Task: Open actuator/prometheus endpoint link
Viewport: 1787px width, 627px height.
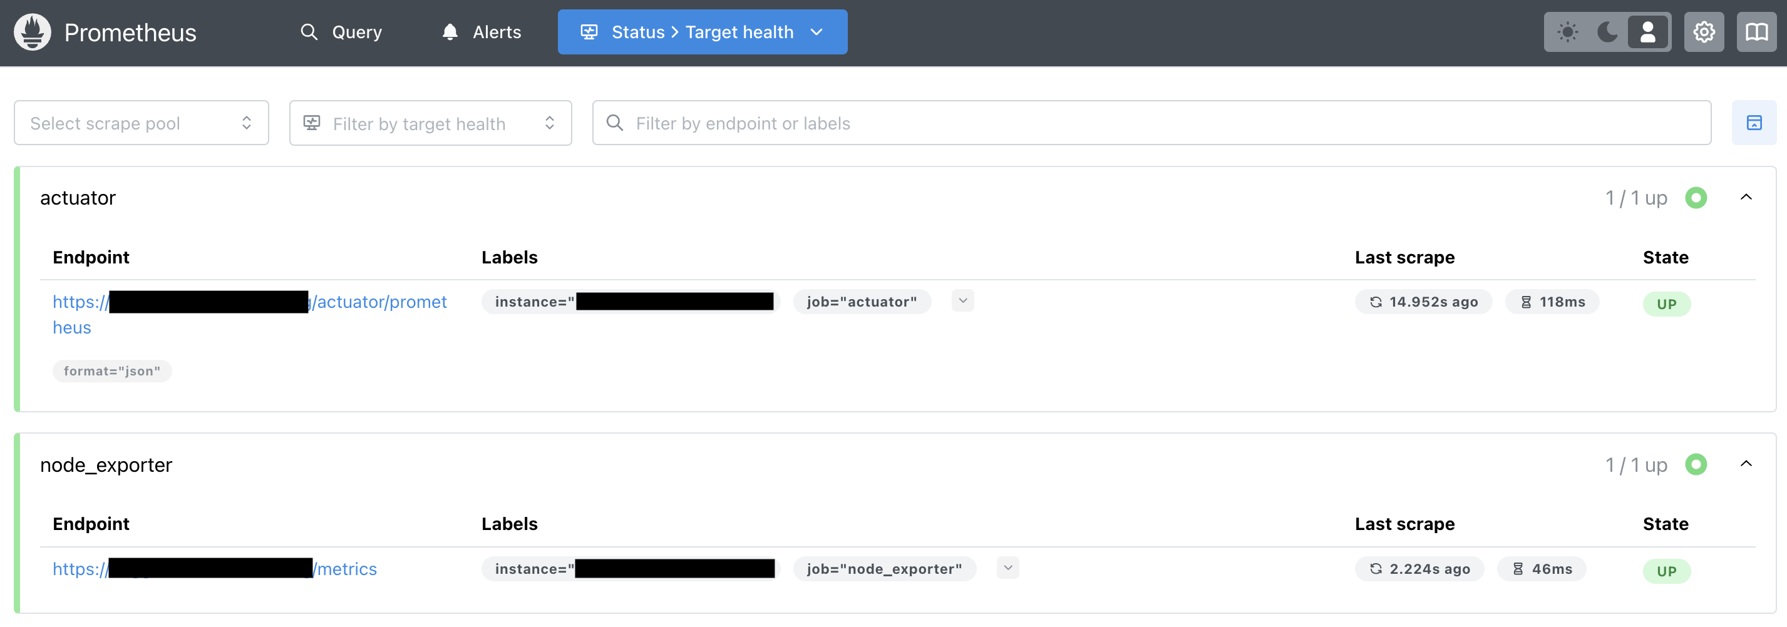Action: tap(250, 314)
